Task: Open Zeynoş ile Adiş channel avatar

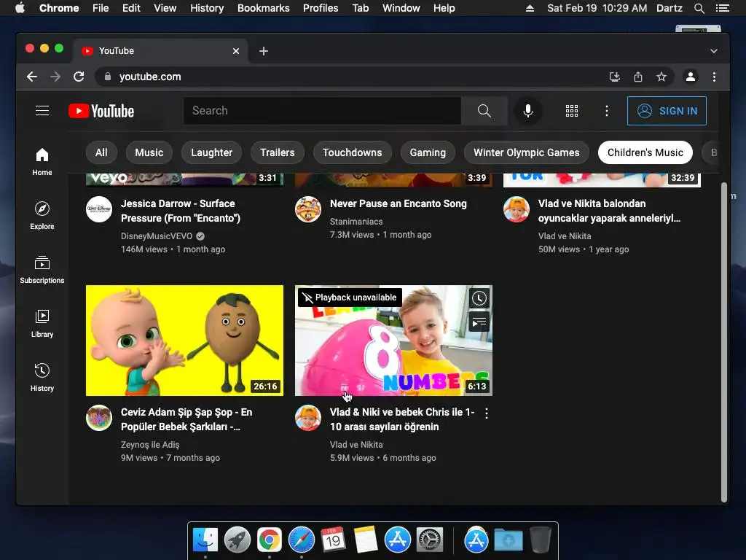Action: tap(99, 418)
